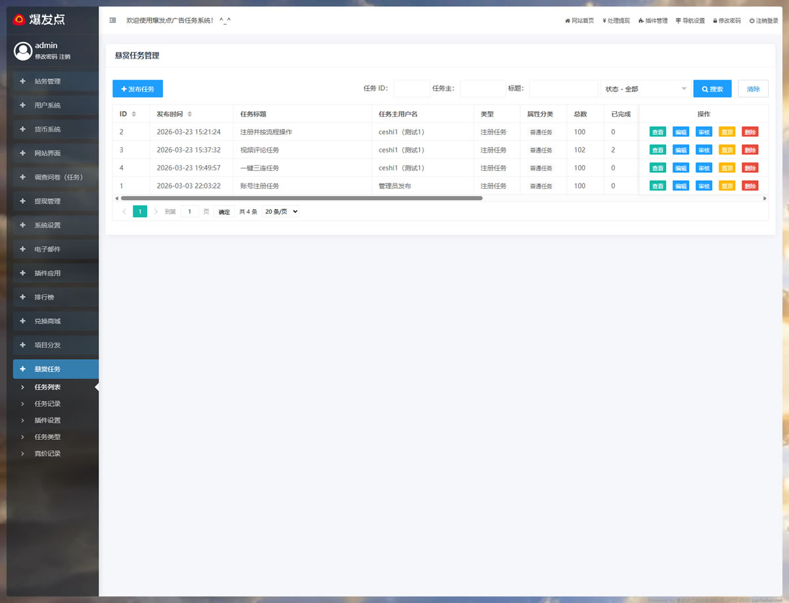The height and width of the screenshot is (603, 789).
Task: Click the 爆发点 logo icon
Action: [19, 20]
